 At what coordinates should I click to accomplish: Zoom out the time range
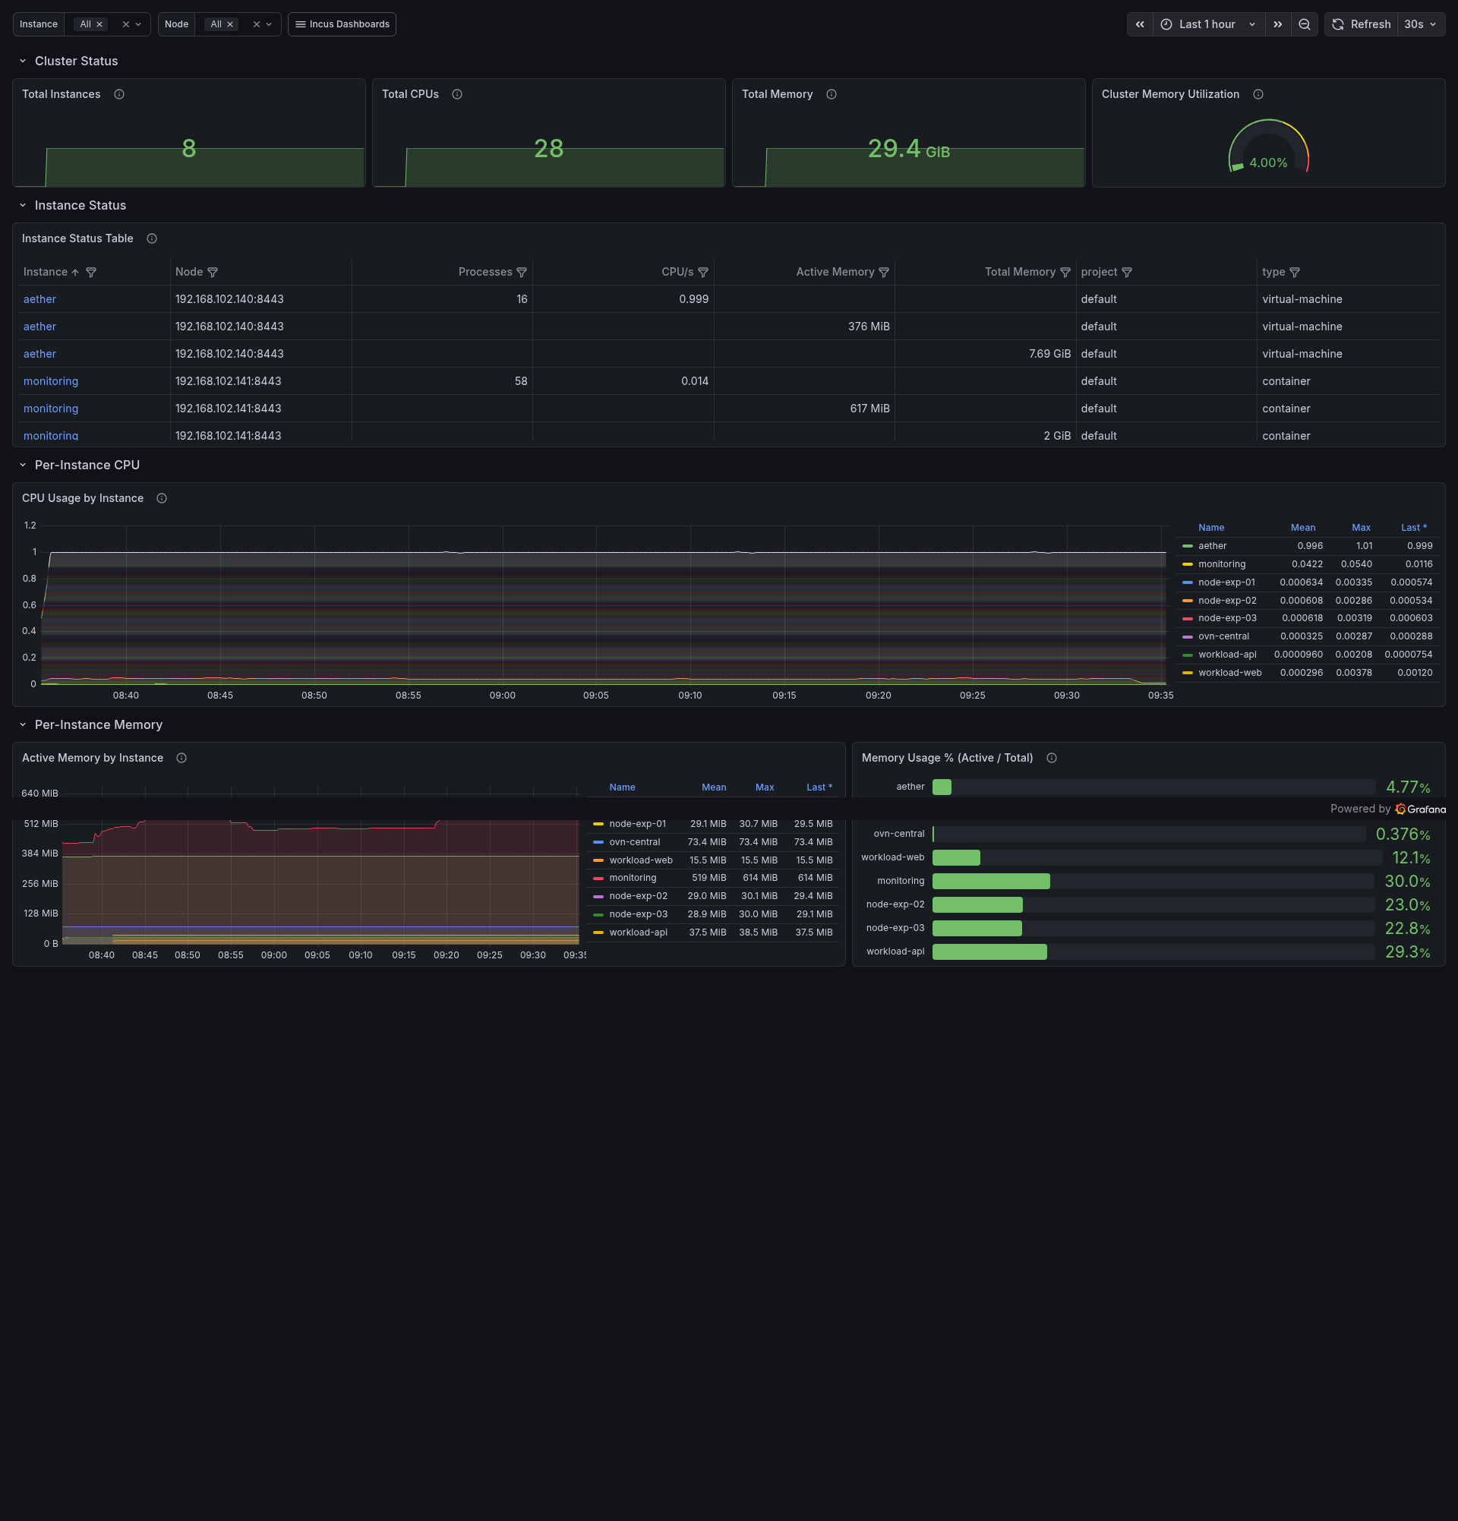pyautogui.click(x=1305, y=24)
